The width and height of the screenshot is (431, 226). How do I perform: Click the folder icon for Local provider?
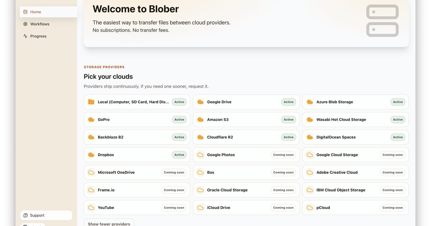click(x=91, y=102)
